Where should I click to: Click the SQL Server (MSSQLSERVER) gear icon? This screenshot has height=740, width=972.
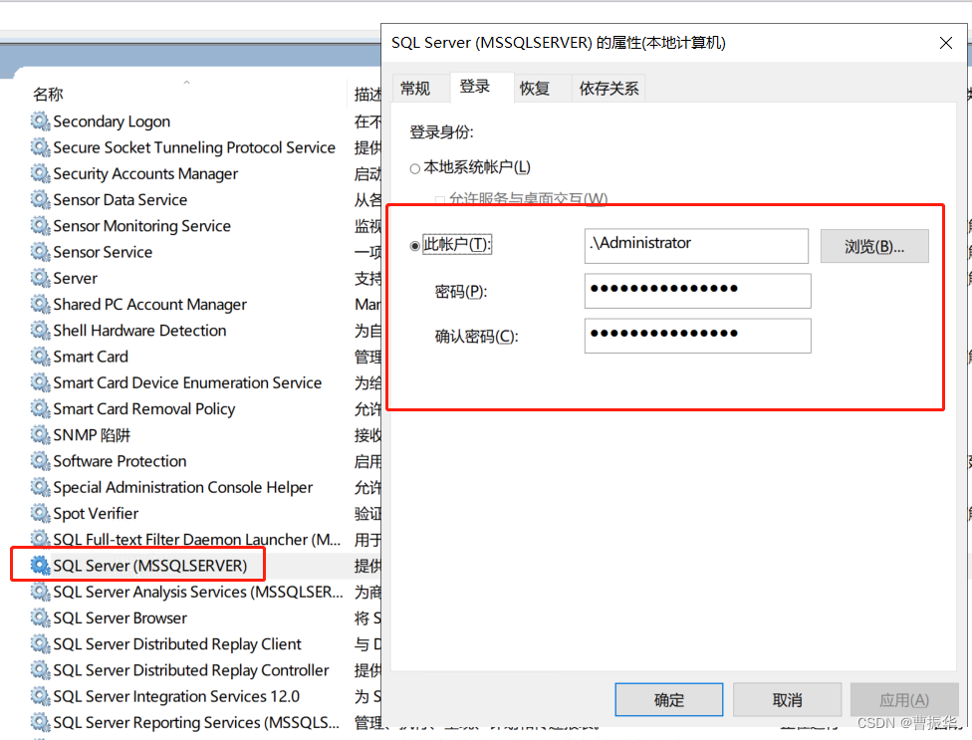pyautogui.click(x=40, y=566)
